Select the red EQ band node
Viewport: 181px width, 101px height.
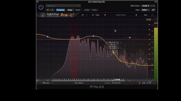130,38
